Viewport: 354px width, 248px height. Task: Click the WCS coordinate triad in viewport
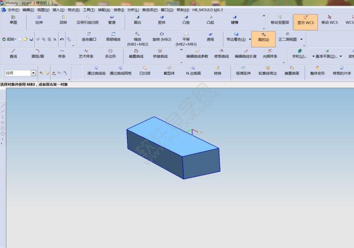(x=192, y=131)
